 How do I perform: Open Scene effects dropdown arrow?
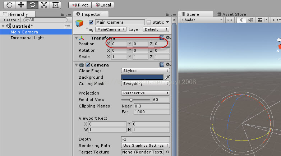[267, 20]
